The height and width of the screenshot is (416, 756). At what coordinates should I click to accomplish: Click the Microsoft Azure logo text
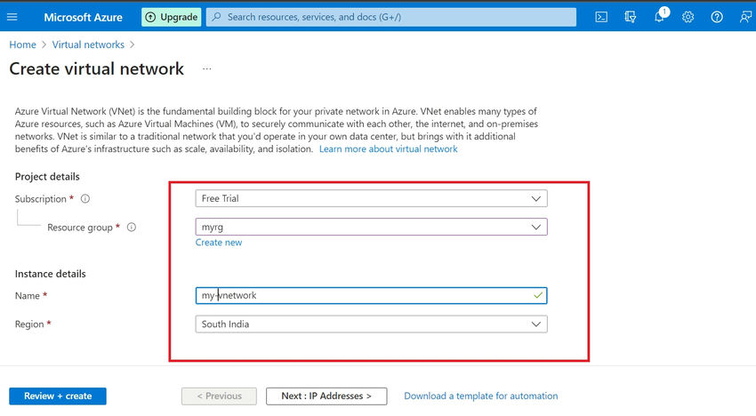(x=83, y=17)
